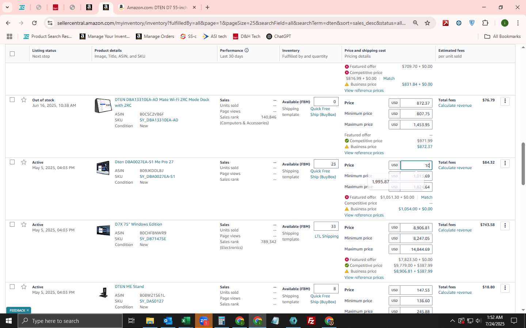Click Calculate revenue for D7X 75" row

(x=455, y=230)
